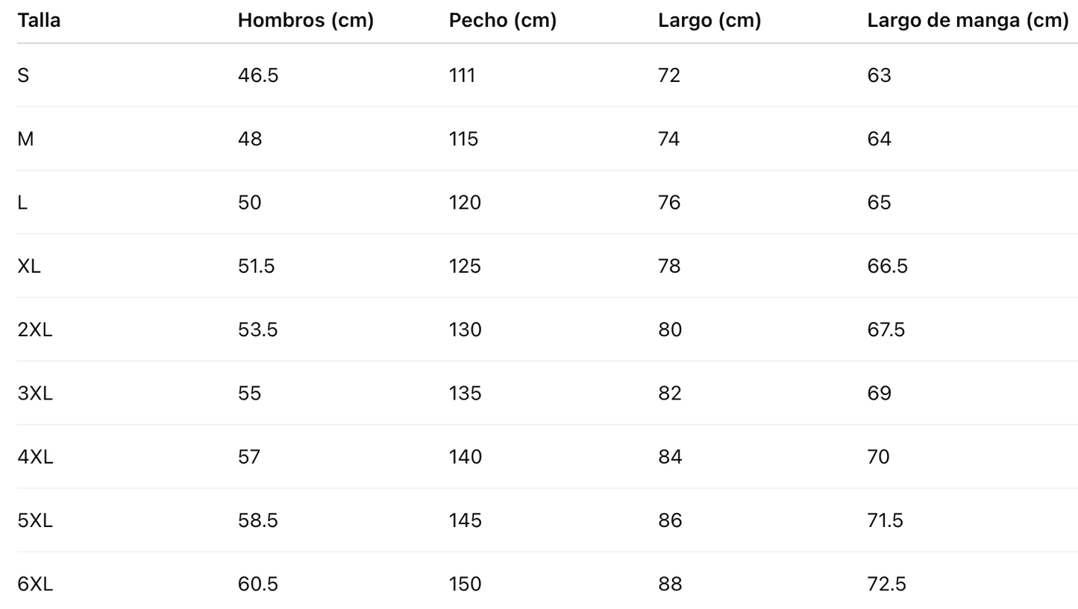Click chest value 150 in 6XL row
This screenshot has width=1078, height=609.
coord(465,584)
